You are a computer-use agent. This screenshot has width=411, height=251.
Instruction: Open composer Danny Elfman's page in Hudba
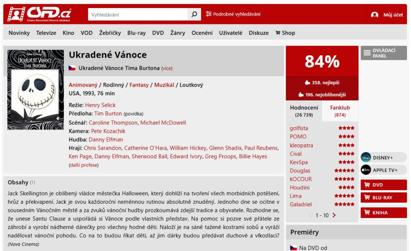point(106,140)
